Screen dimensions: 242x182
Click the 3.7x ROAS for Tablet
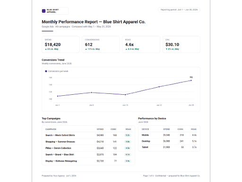point(194,147)
